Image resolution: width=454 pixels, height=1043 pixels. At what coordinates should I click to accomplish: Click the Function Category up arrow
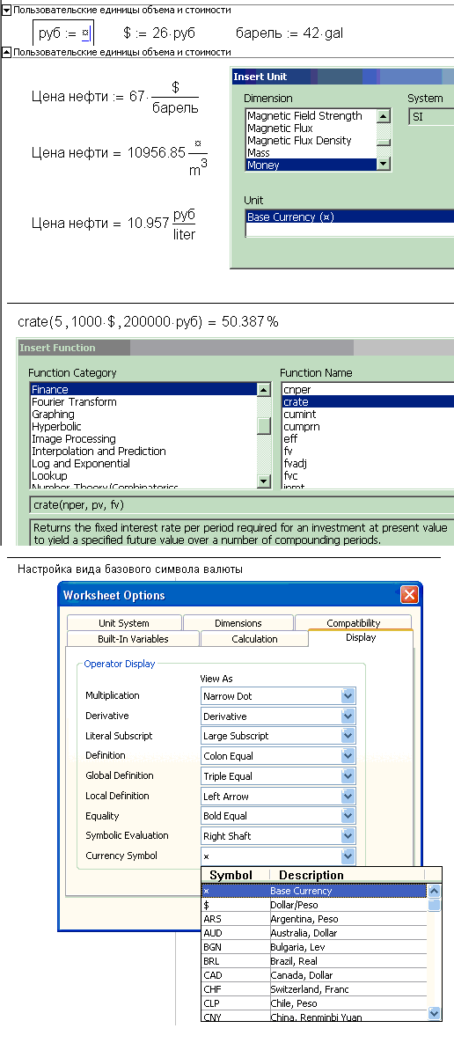(x=264, y=390)
